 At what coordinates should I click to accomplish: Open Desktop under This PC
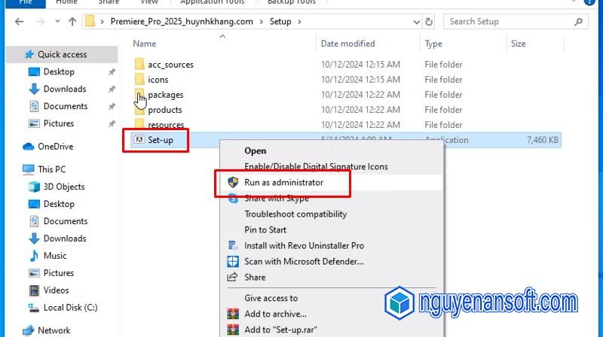pos(59,204)
